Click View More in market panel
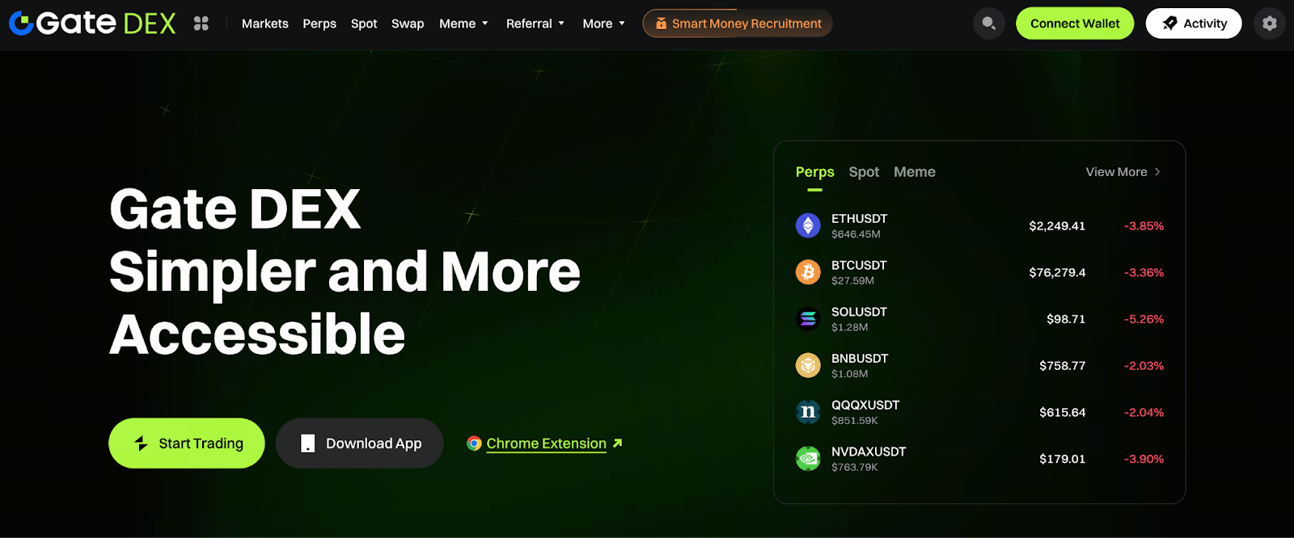 [x=1123, y=172]
